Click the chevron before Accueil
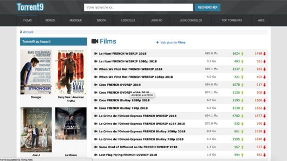Screen dimensions: 287x161 pos(21,32)
